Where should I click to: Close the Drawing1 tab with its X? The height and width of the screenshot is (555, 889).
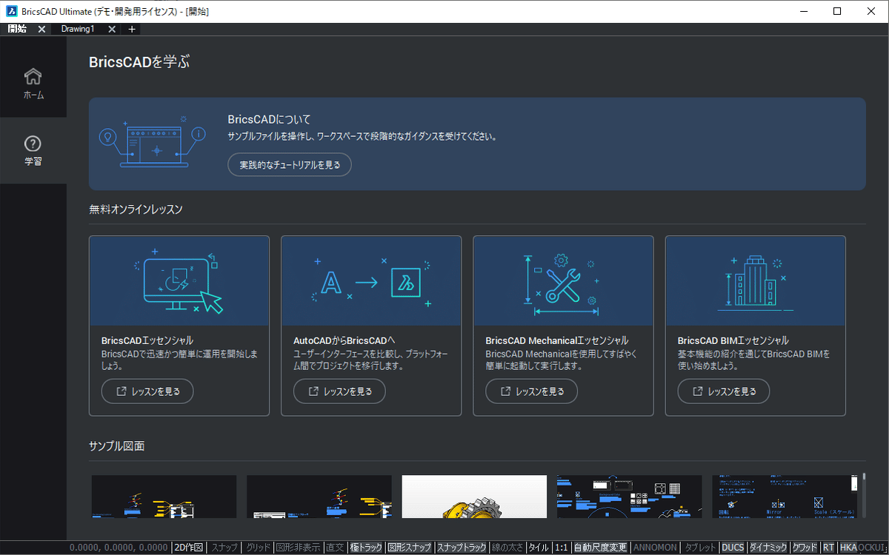coord(112,29)
